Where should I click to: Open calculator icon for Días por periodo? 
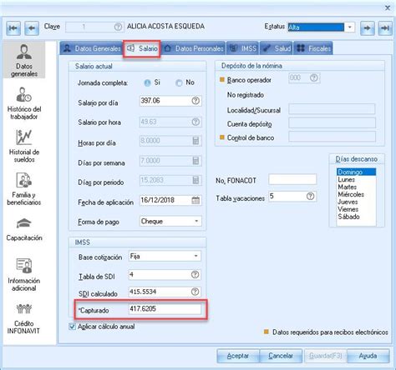point(195,180)
